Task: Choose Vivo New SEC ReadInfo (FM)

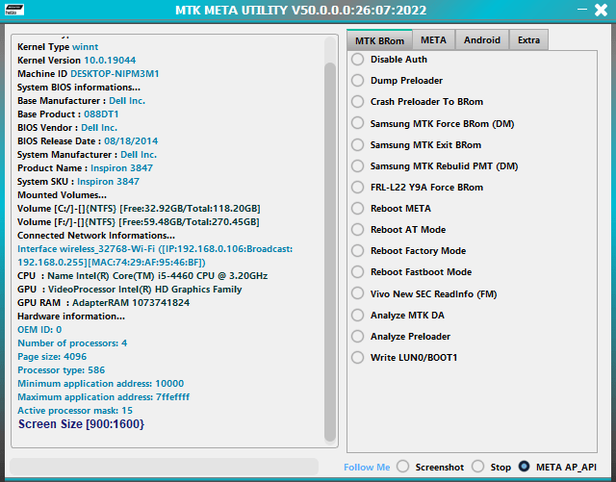Action: tap(423, 294)
